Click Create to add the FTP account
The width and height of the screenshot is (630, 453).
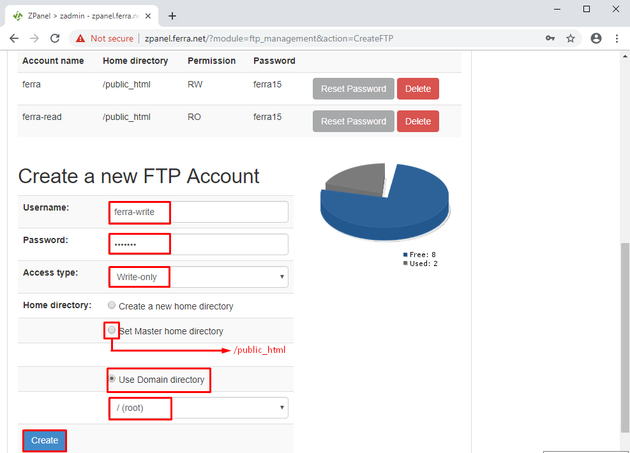click(44, 440)
